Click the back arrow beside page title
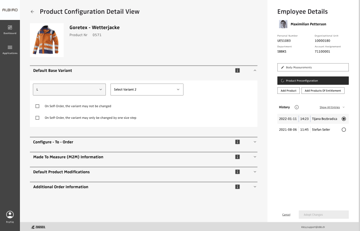 [32, 12]
